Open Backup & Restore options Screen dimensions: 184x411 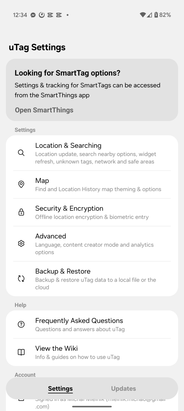pos(63,272)
